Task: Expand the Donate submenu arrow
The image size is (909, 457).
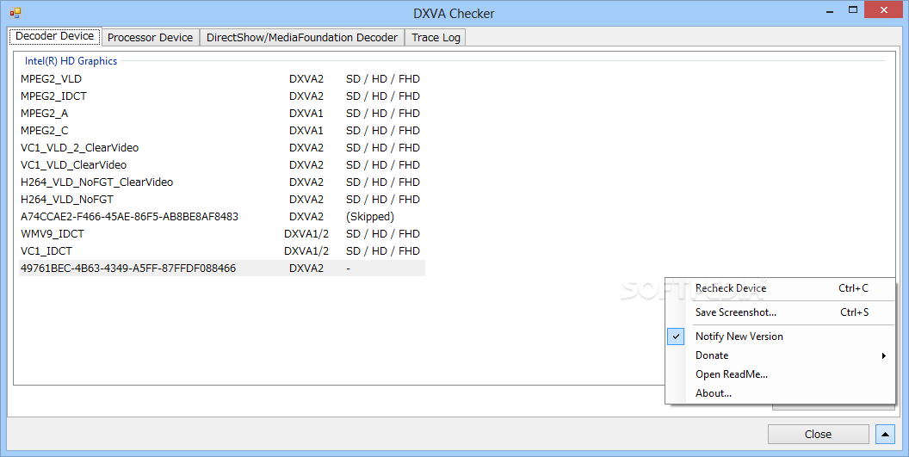Action: [x=883, y=355]
